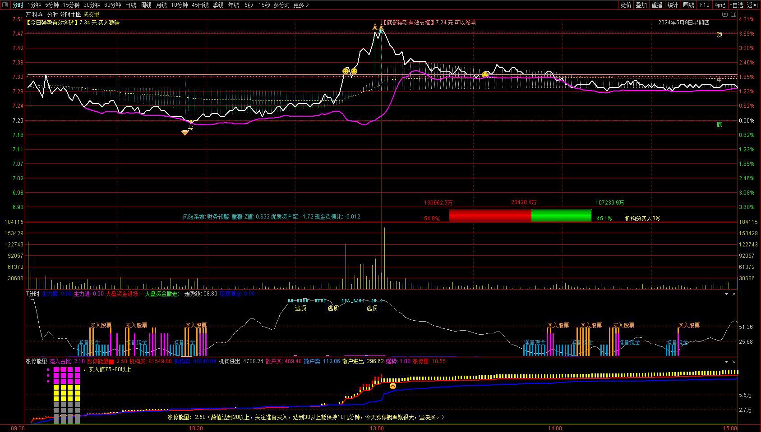761x432 pixels.
Task: Click the 万科A stock name label
Action: coord(34,14)
